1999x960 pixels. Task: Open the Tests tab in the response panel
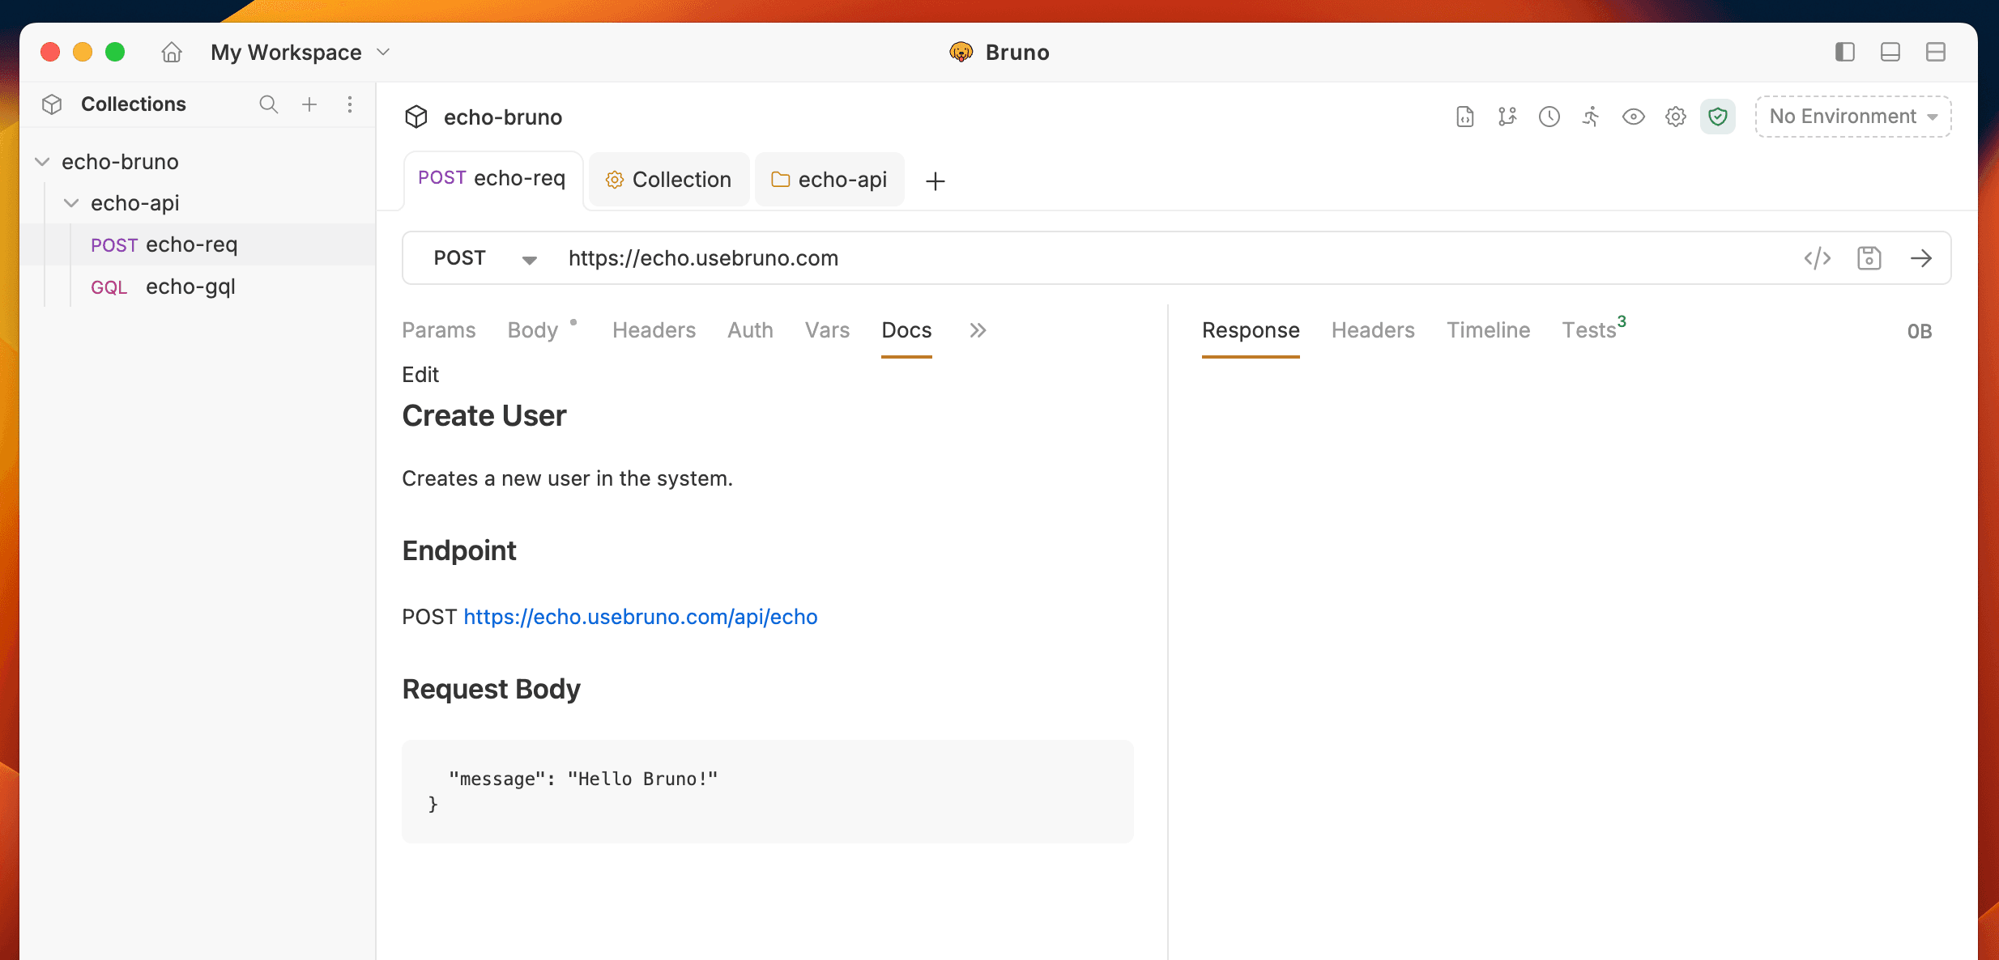pyautogui.click(x=1590, y=329)
